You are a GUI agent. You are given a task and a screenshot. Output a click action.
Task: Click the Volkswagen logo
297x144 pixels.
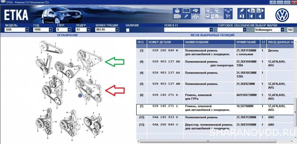click(281, 14)
